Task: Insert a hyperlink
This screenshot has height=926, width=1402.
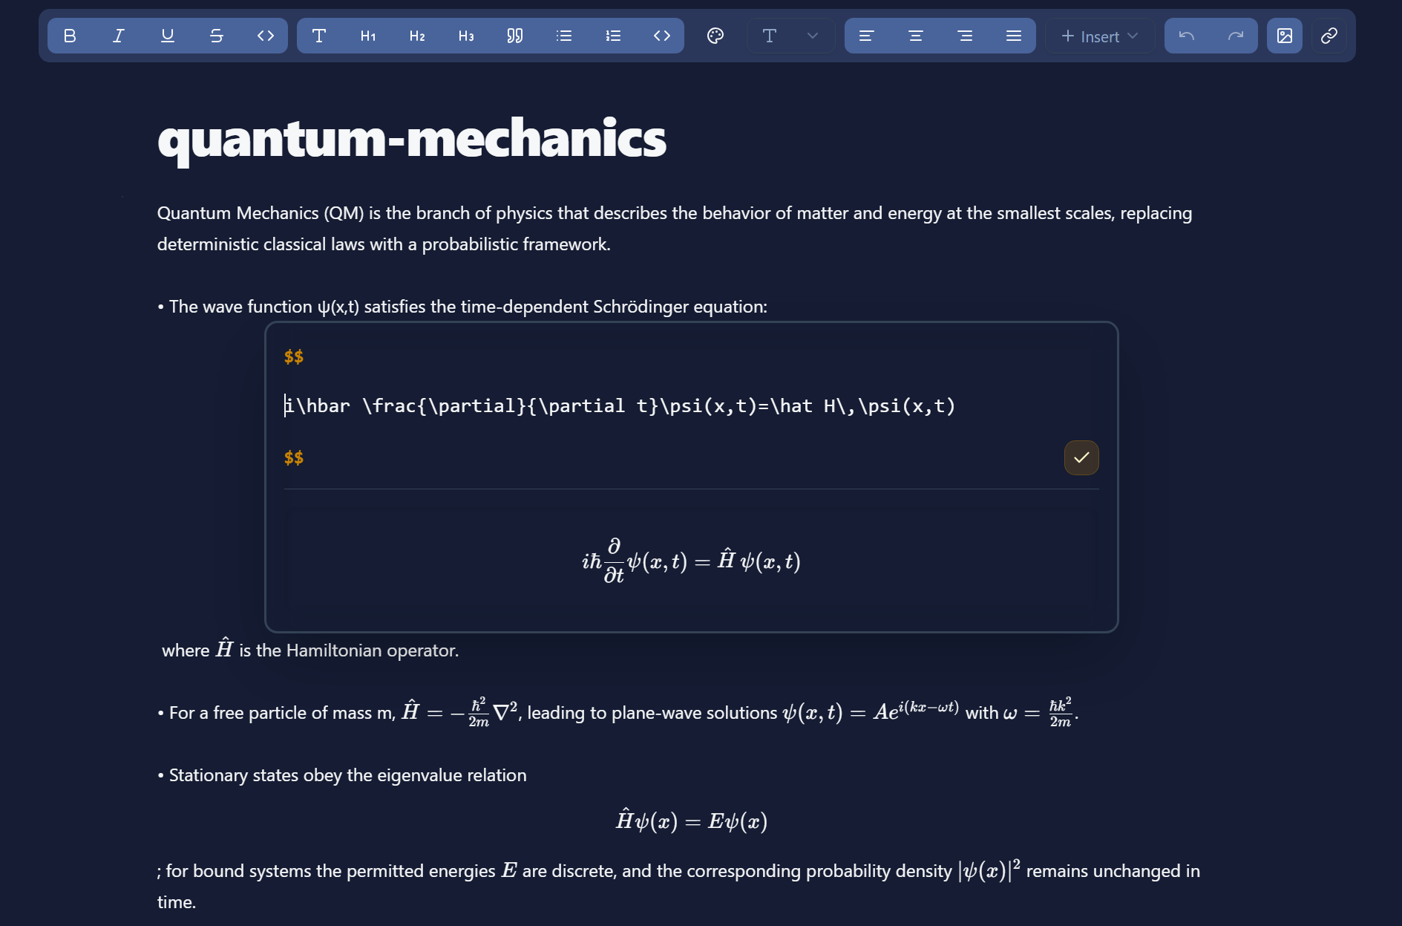Action: click(1328, 36)
